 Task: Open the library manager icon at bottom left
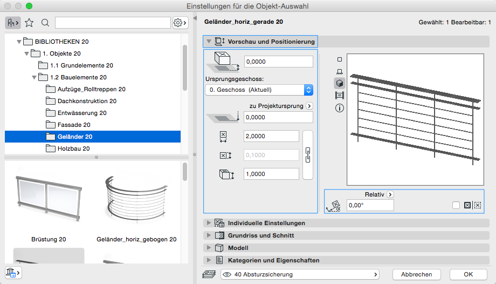[12, 273]
